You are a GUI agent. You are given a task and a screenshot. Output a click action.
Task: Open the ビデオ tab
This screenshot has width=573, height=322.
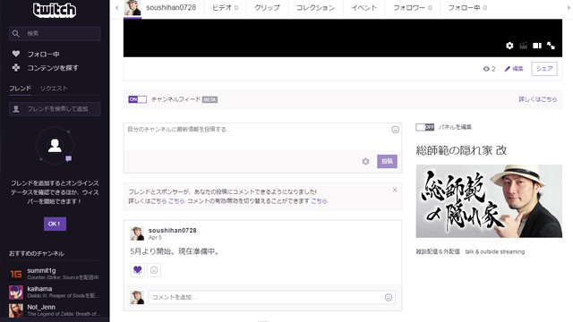pyautogui.click(x=225, y=8)
